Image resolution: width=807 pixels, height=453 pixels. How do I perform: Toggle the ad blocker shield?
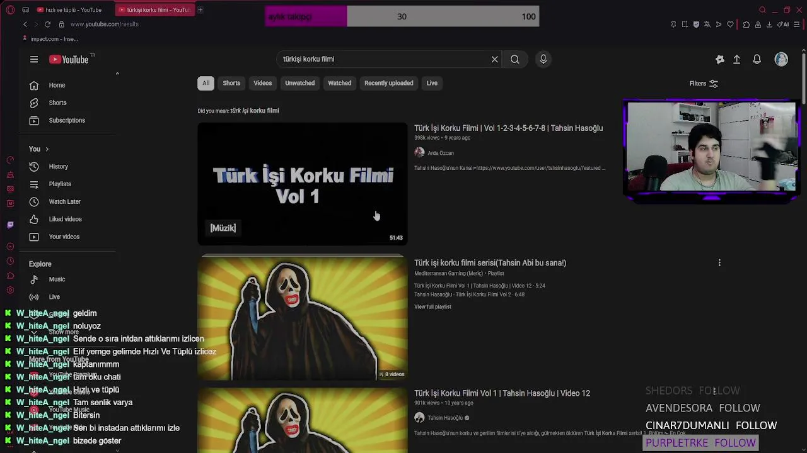(696, 25)
